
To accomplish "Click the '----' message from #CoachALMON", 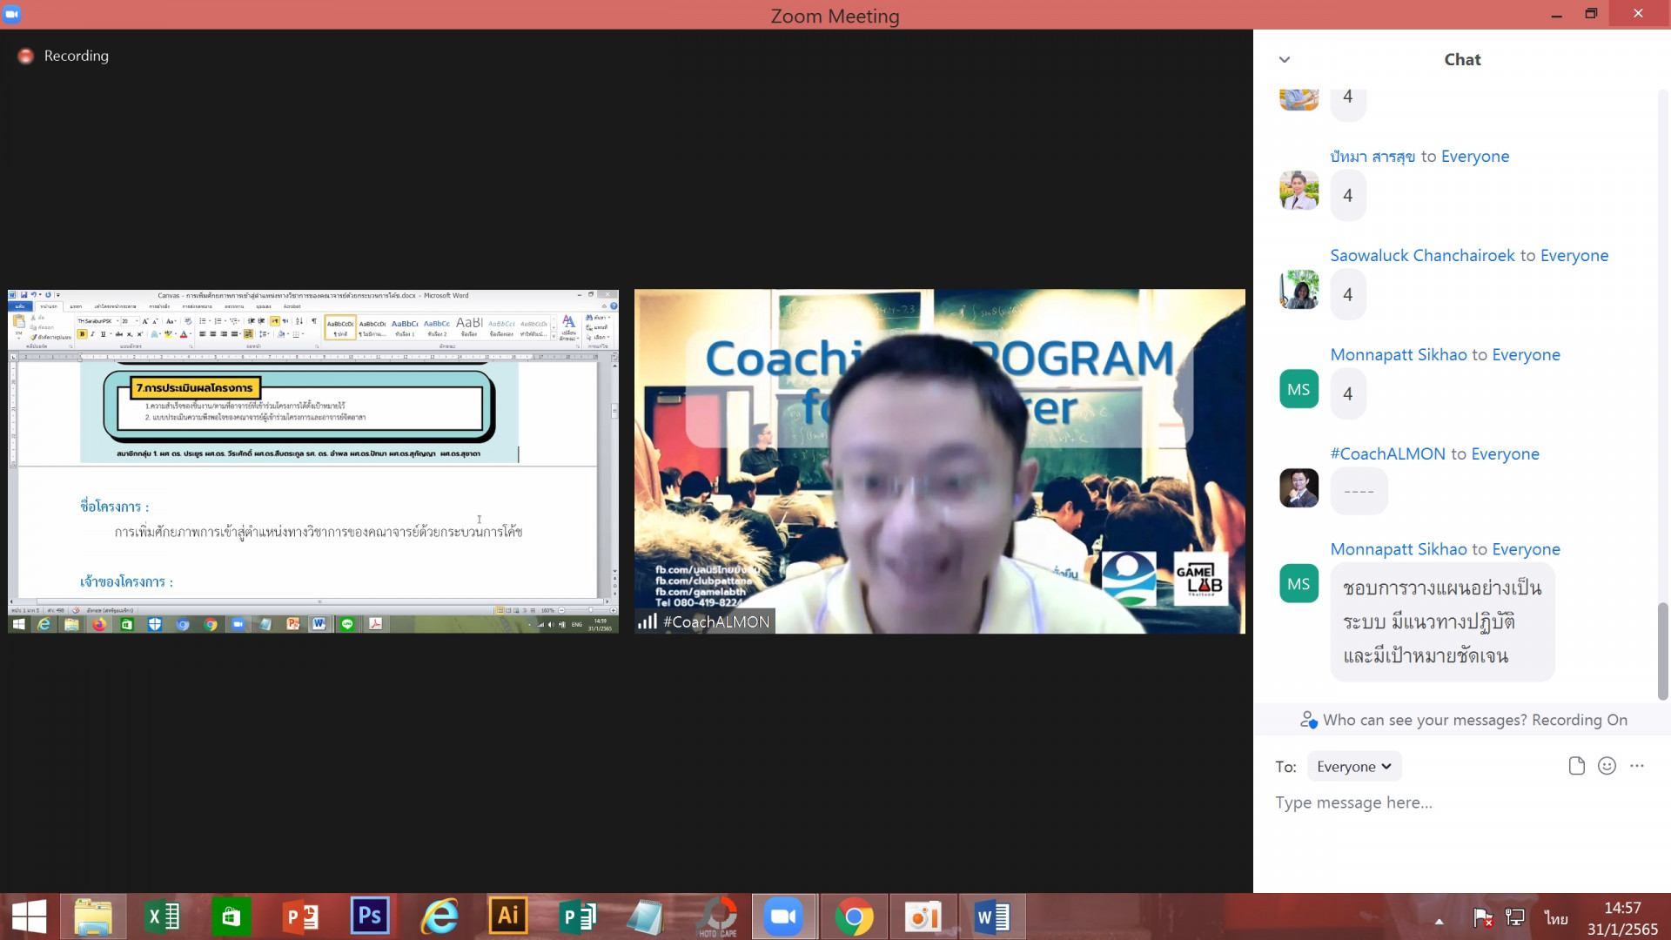I will pos(1359,492).
